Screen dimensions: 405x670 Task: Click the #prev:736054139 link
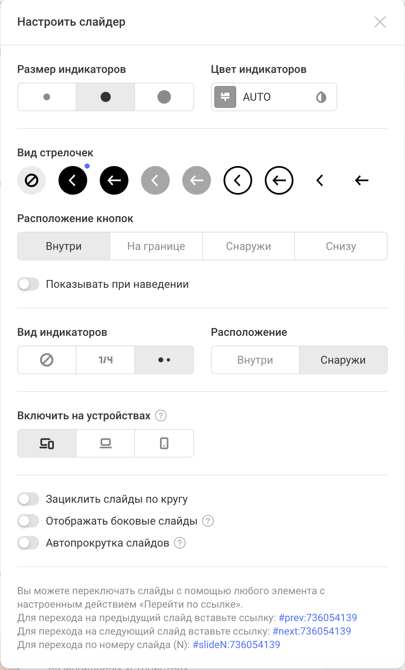(x=318, y=618)
